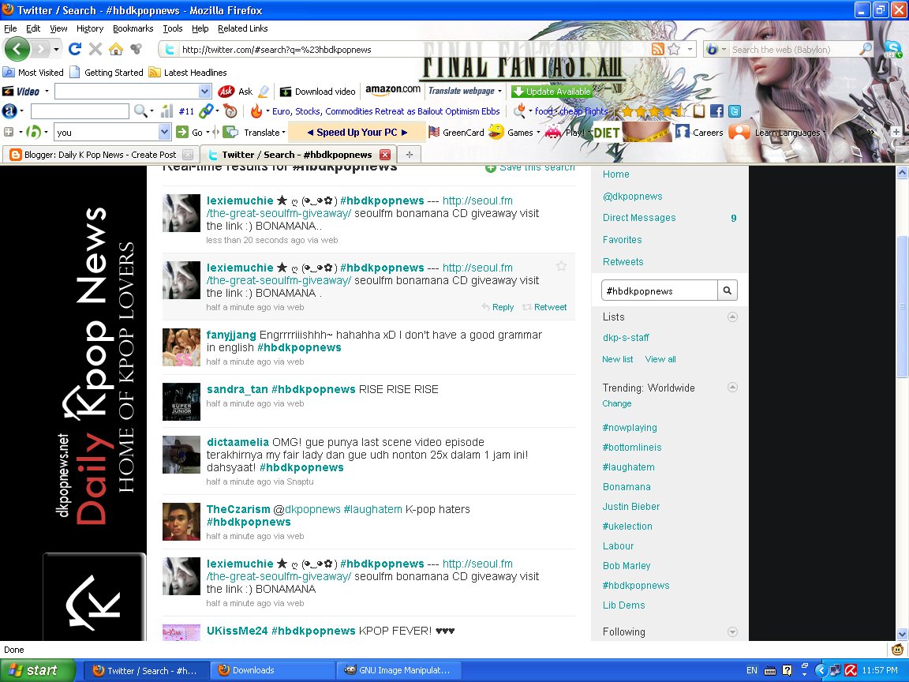This screenshot has width=909, height=682.
Task: Click the Windows Start button
Action: [37, 670]
